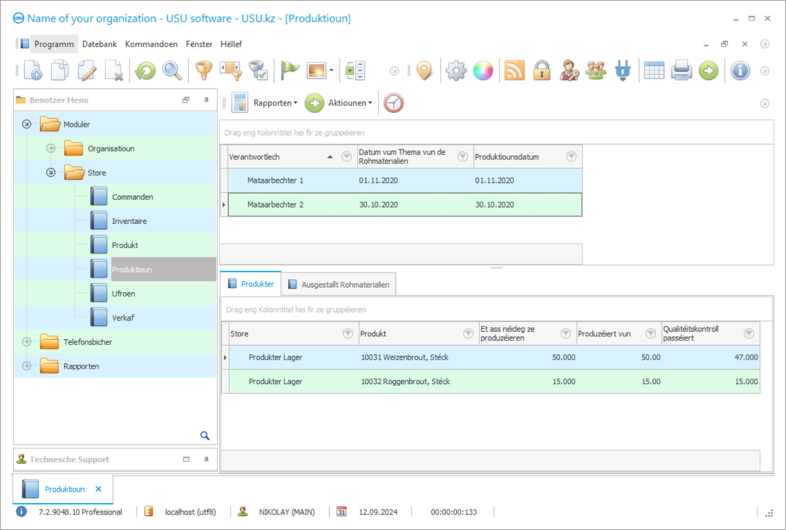Click the magnifier search icon in toolbar
The image size is (786, 530).
coord(172,71)
